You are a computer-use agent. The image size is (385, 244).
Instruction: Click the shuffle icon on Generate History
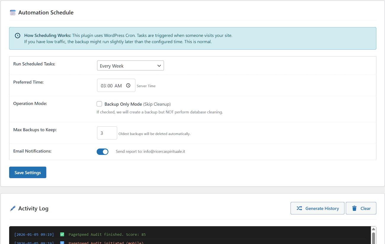pyautogui.click(x=299, y=208)
